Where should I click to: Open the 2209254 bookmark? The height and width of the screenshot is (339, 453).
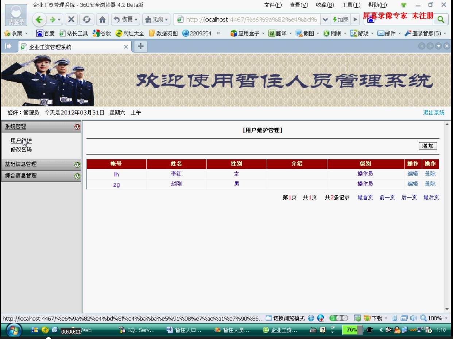[x=197, y=33]
